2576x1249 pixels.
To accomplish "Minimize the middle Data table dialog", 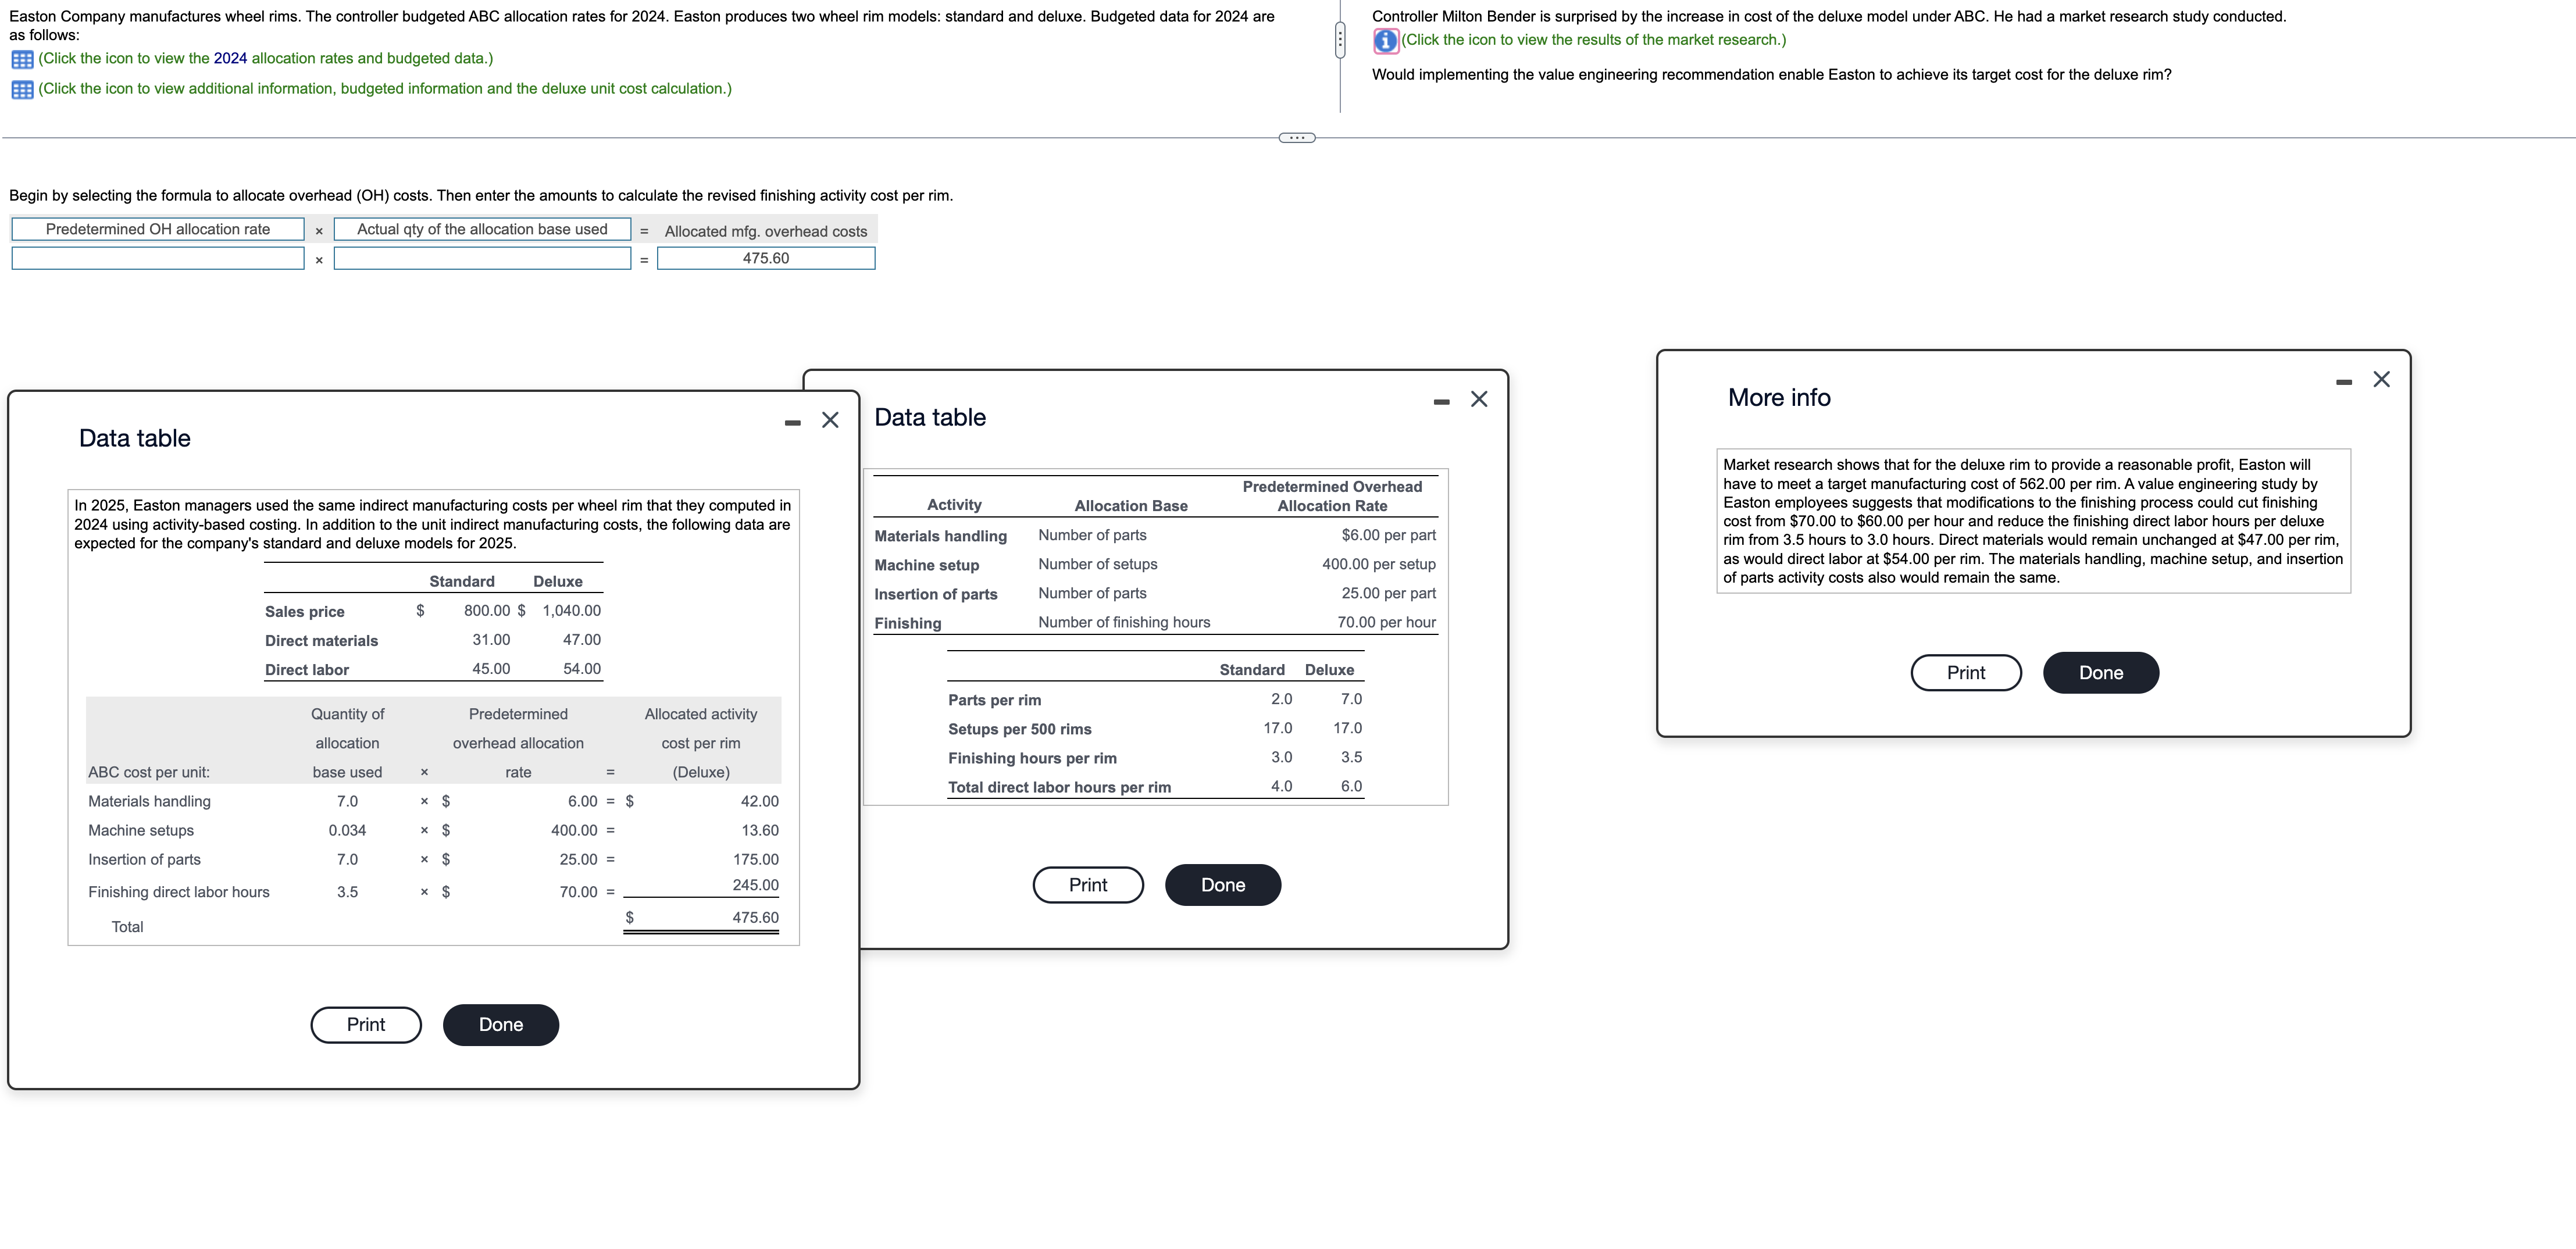I will (1441, 402).
